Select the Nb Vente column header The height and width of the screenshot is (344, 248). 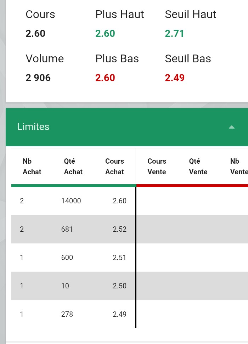pyautogui.click(x=239, y=167)
